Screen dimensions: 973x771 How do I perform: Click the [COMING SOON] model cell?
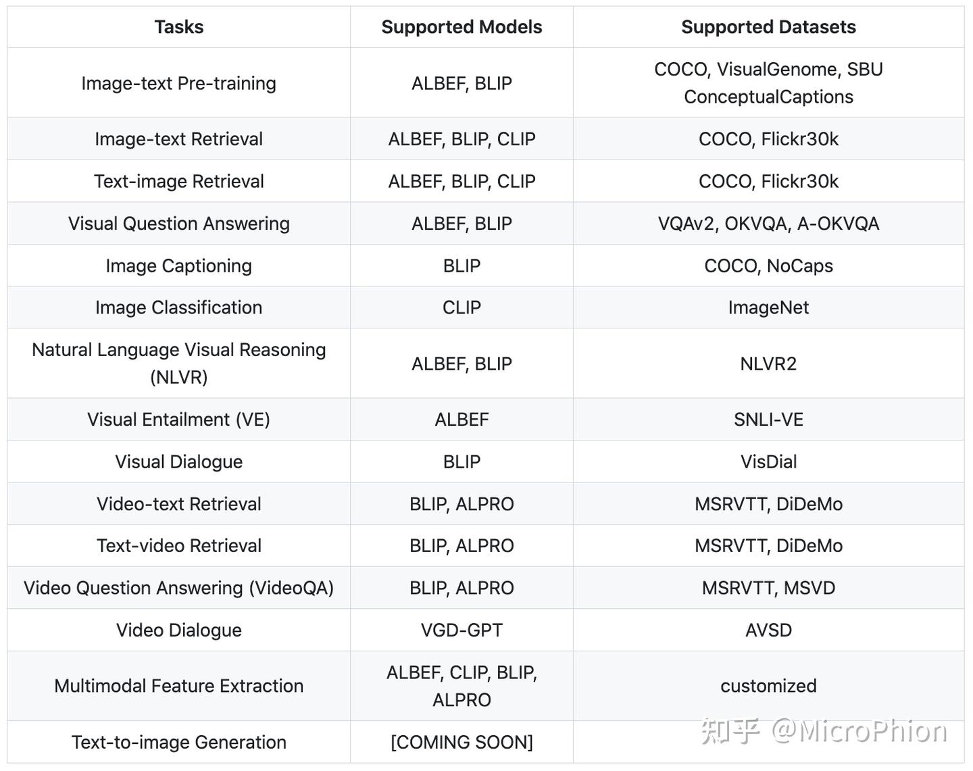pos(461,742)
